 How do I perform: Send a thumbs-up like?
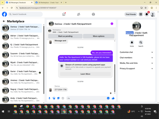pos(113,98)
